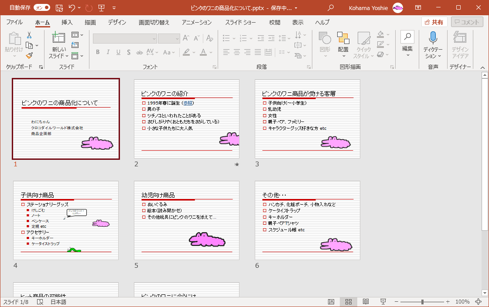The height and width of the screenshot is (307, 489).
Task: Click the Increase Font Size icon
Action: [x=186, y=38]
